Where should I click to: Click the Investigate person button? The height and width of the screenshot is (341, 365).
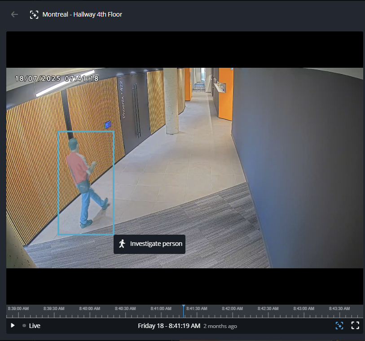coord(149,244)
